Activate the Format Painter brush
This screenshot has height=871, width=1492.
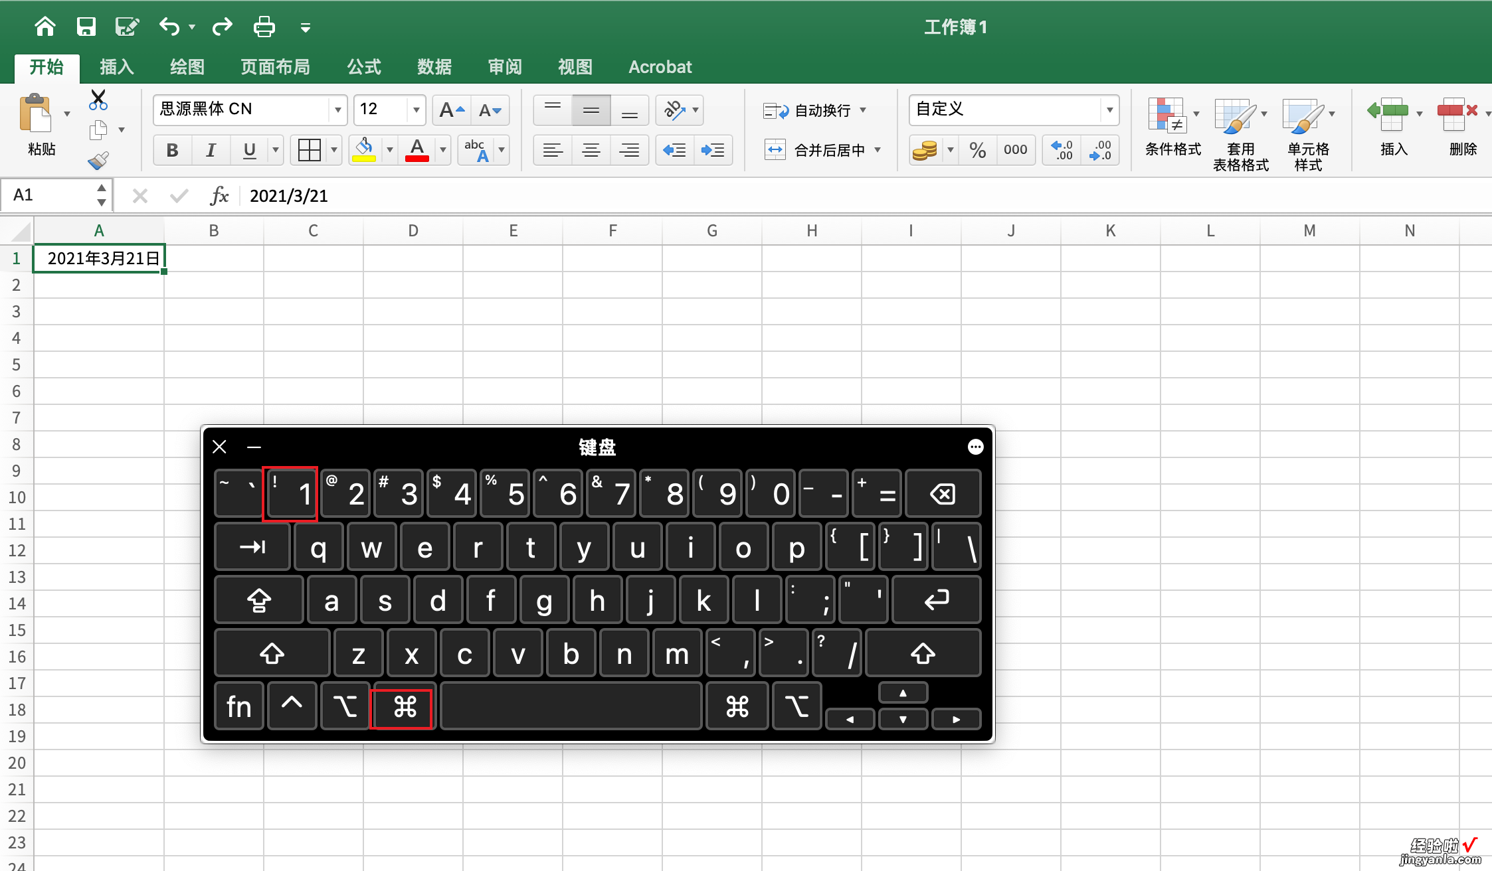pos(98,161)
